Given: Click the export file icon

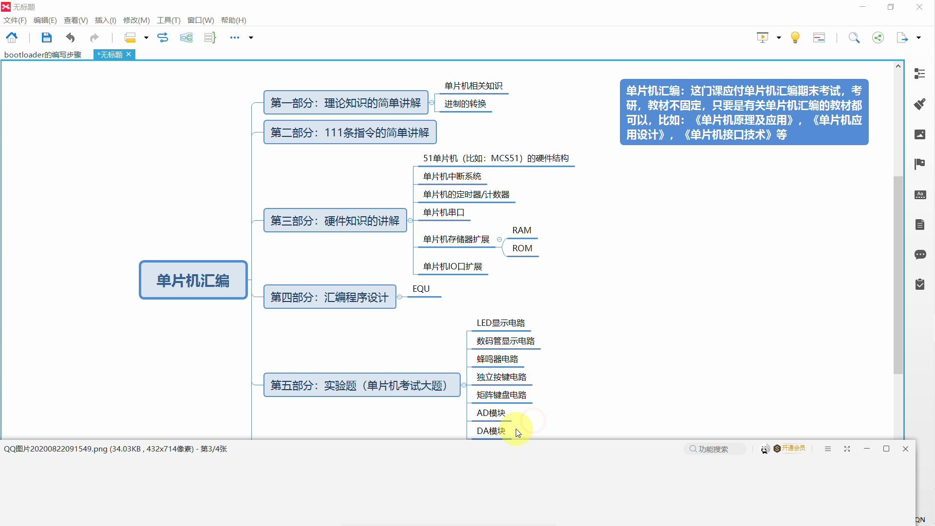Looking at the screenshot, I should [x=902, y=38].
